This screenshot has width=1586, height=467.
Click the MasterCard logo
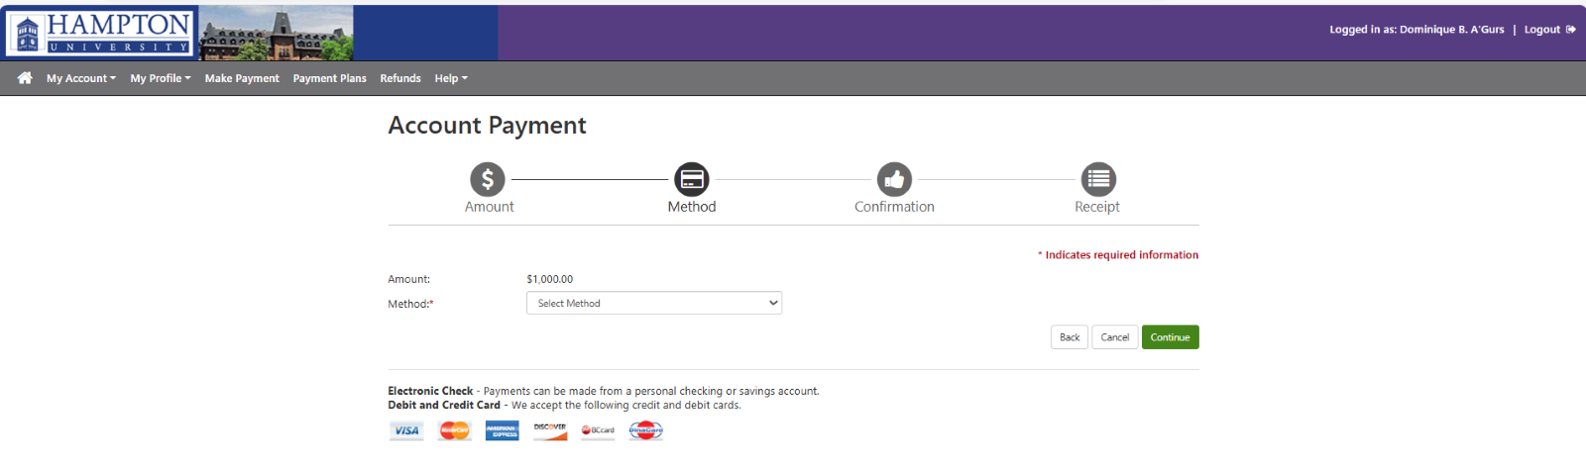(x=455, y=430)
